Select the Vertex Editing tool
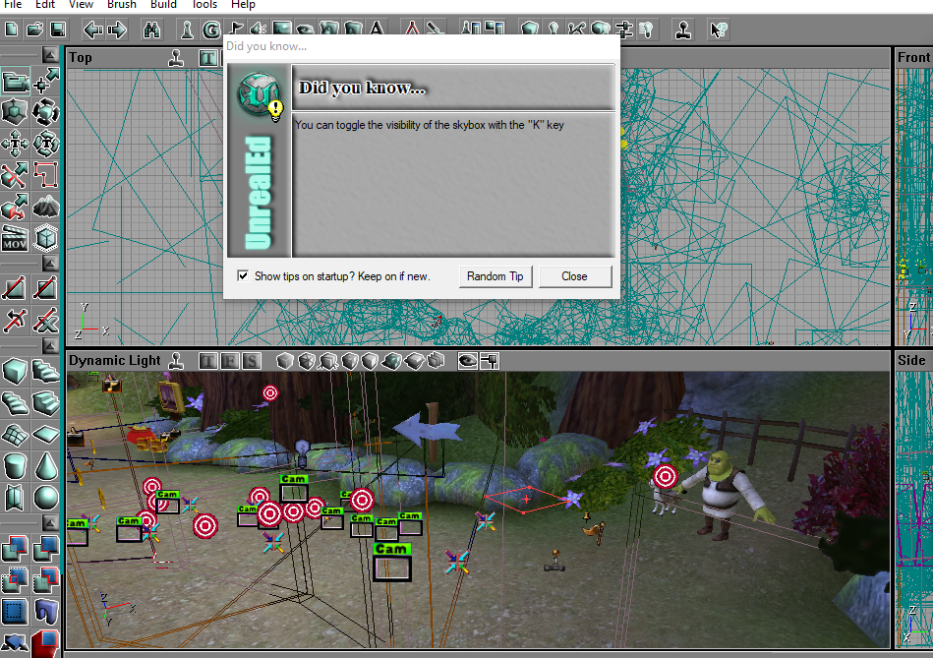The height and width of the screenshot is (658, 933). [x=46, y=82]
